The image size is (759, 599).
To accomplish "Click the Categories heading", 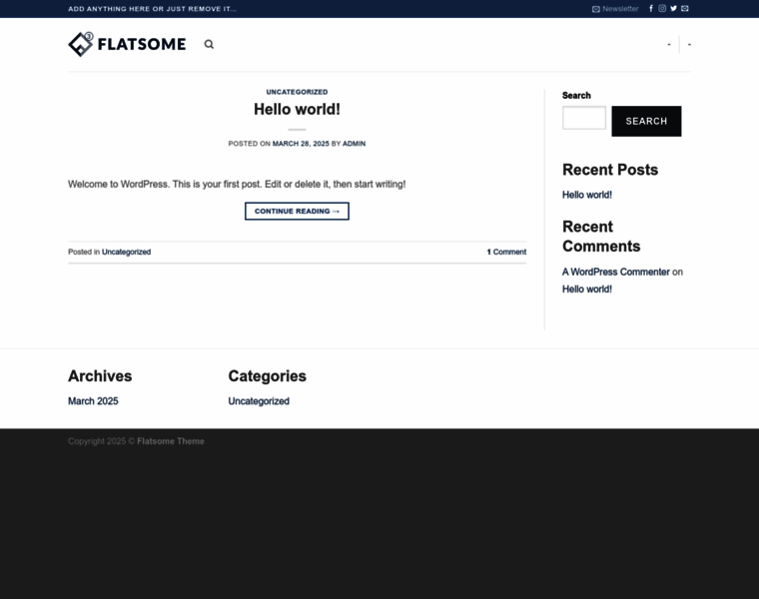I will coord(268,376).
